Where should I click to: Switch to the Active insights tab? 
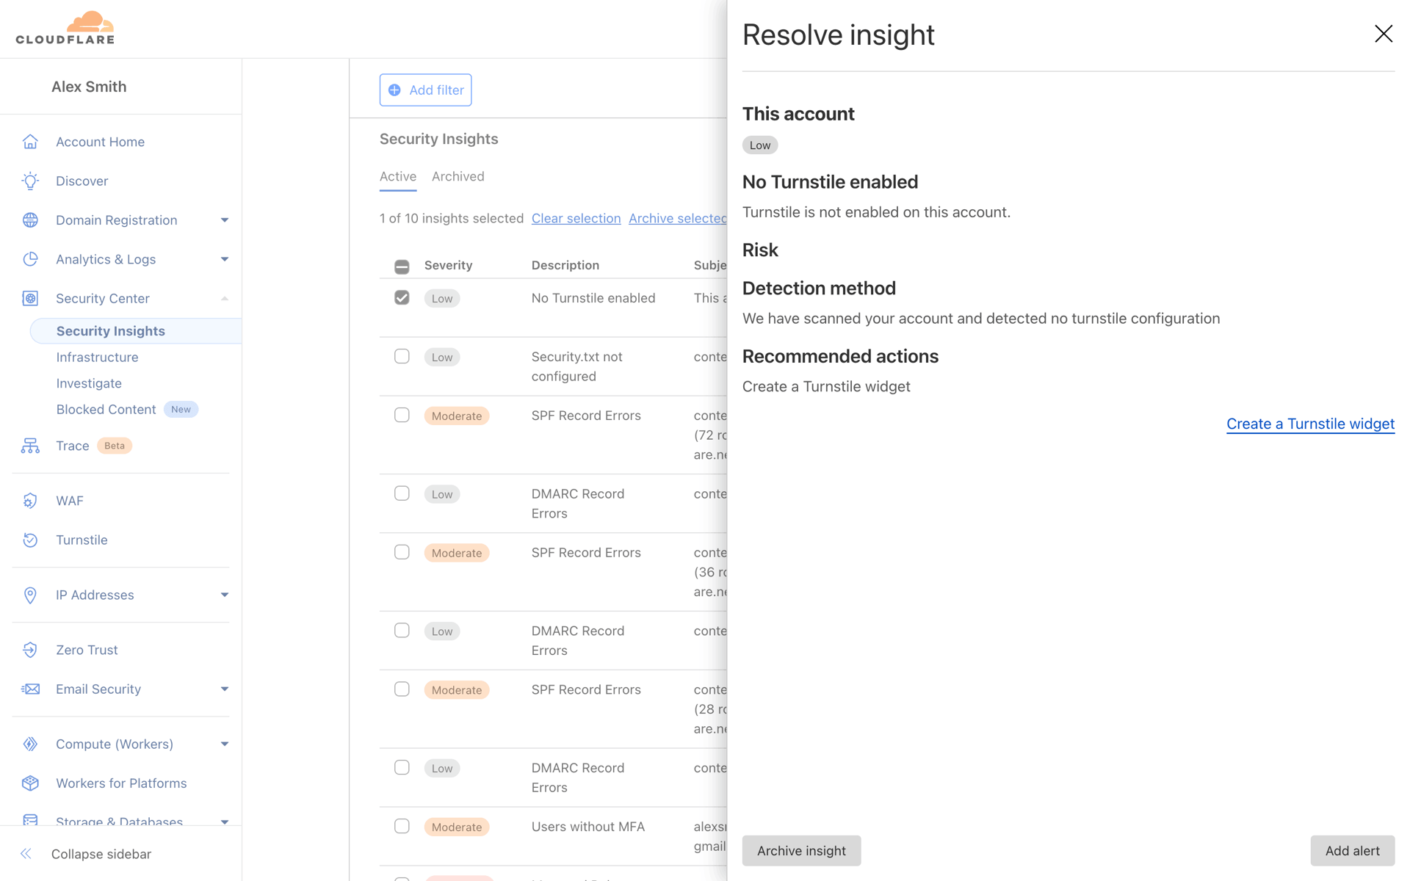pyautogui.click(x=398, y=176)
